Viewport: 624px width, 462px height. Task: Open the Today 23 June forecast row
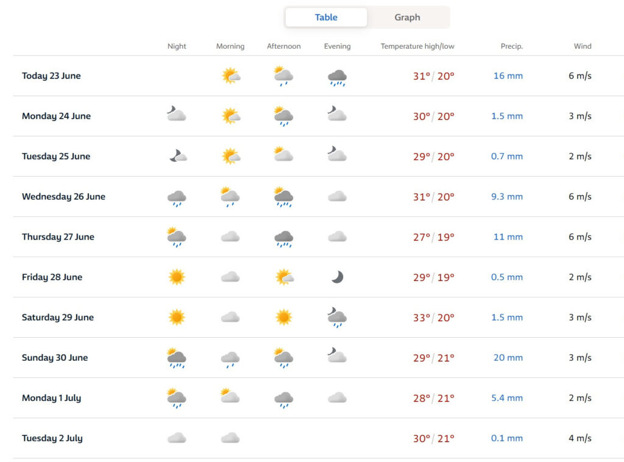click(x=51, y=76)
